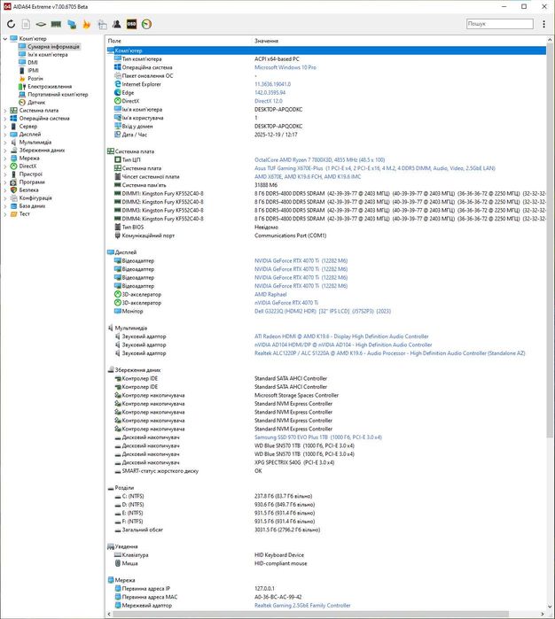This screenshot has width=555, height=619.
Task: Click the toolbar icon right of the flame
Action: pos(102,24)
